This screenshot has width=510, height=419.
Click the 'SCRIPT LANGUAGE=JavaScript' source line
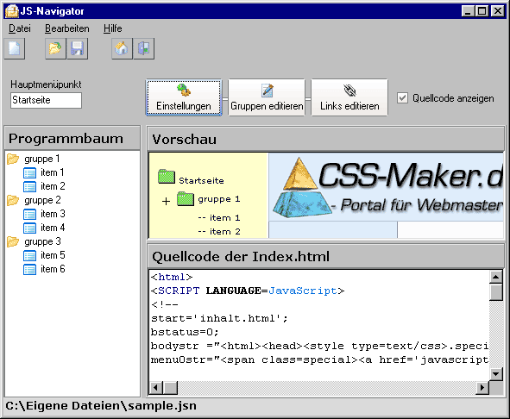point(248,291)
